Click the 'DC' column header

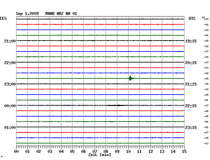pos(204,17)
